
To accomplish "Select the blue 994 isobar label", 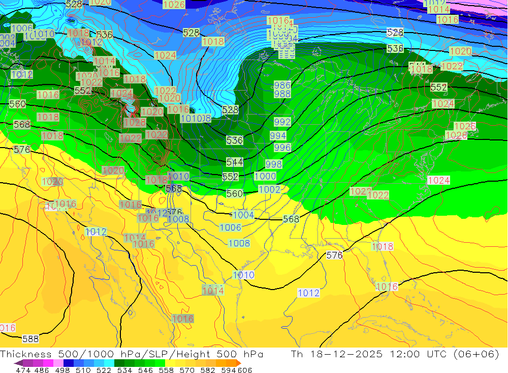I will [278, 135].
